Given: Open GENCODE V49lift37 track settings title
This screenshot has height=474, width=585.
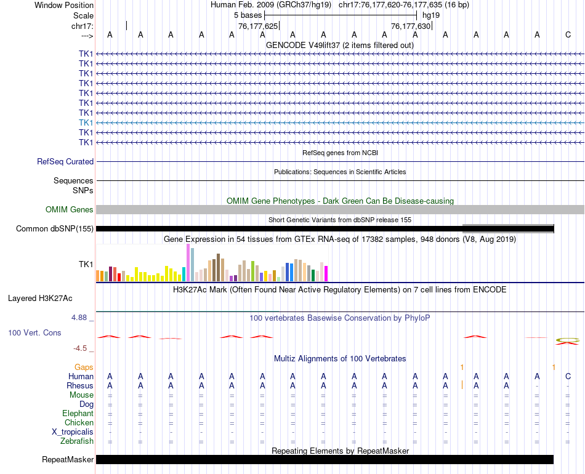Looking at the screenshot, I should [340, 45].
